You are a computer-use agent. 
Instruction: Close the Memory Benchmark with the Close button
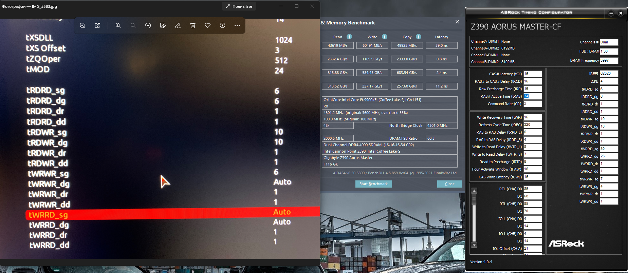tap(450, 184)
